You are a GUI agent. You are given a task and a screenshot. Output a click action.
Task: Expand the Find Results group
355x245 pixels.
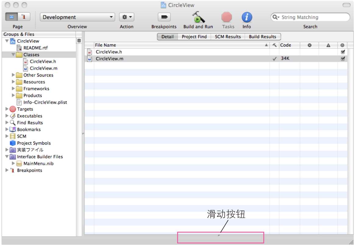coord(7,123)
